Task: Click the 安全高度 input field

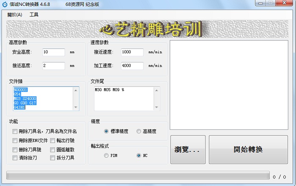Action: coord(54,52)
